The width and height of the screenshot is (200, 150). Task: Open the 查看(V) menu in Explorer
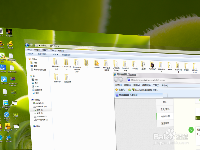point(45,50)
